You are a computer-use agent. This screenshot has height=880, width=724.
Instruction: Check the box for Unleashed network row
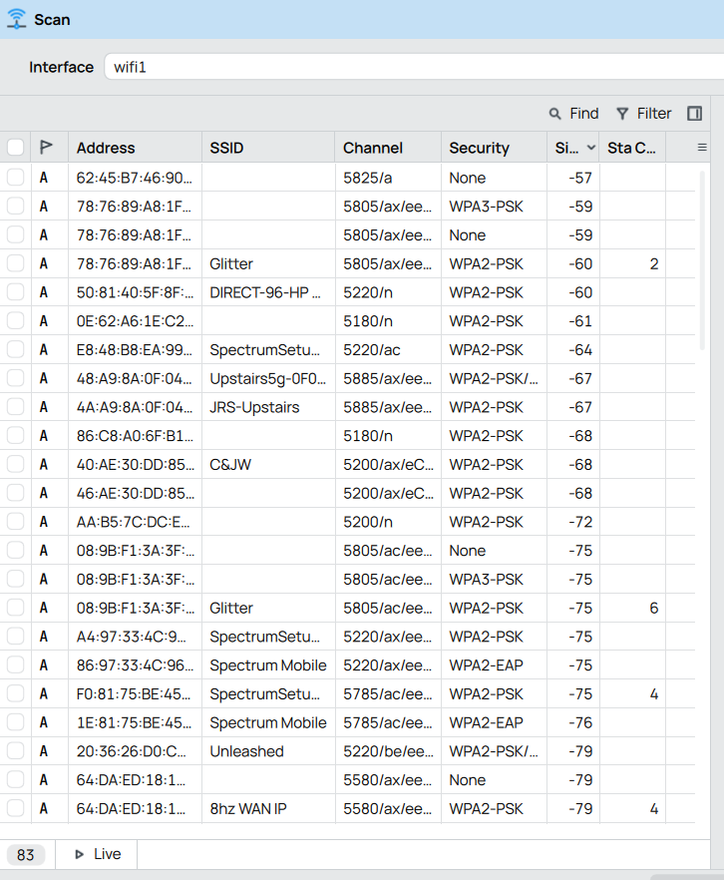pos(15,751)
